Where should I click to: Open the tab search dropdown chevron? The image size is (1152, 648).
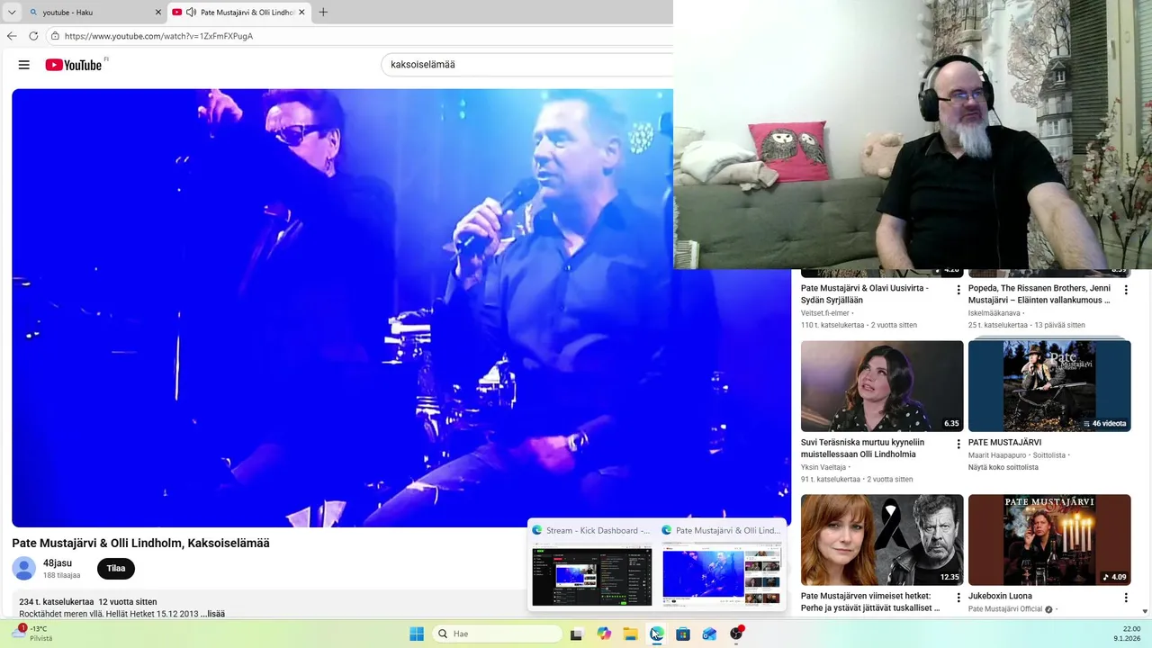click(12, 13)
